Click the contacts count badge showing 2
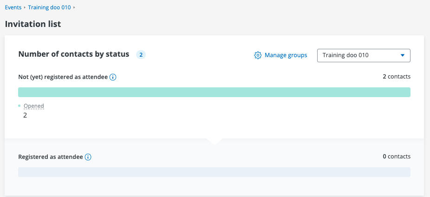 click(x=141, y=55)
